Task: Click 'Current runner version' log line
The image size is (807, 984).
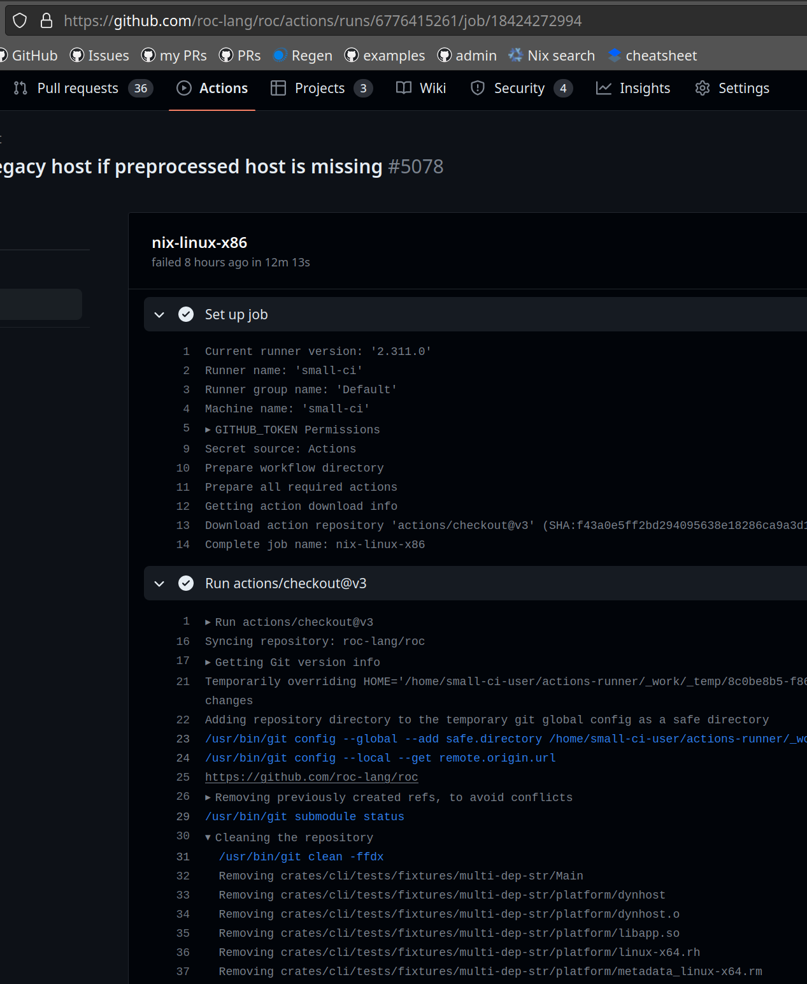Action: pos(318,351)
